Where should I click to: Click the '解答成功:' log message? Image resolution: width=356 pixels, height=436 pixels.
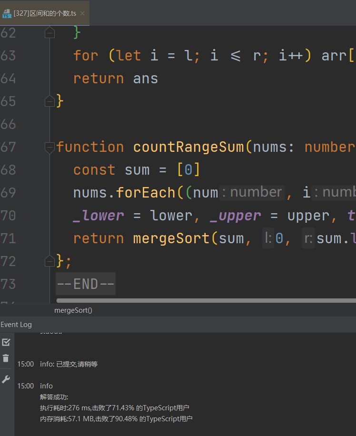pyautogui.click(x=54, y=397)
